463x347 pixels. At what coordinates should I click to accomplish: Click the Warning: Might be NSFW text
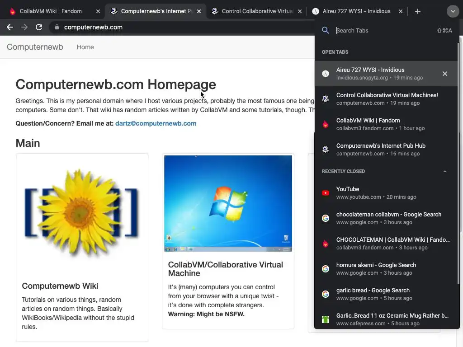[206, 314]
